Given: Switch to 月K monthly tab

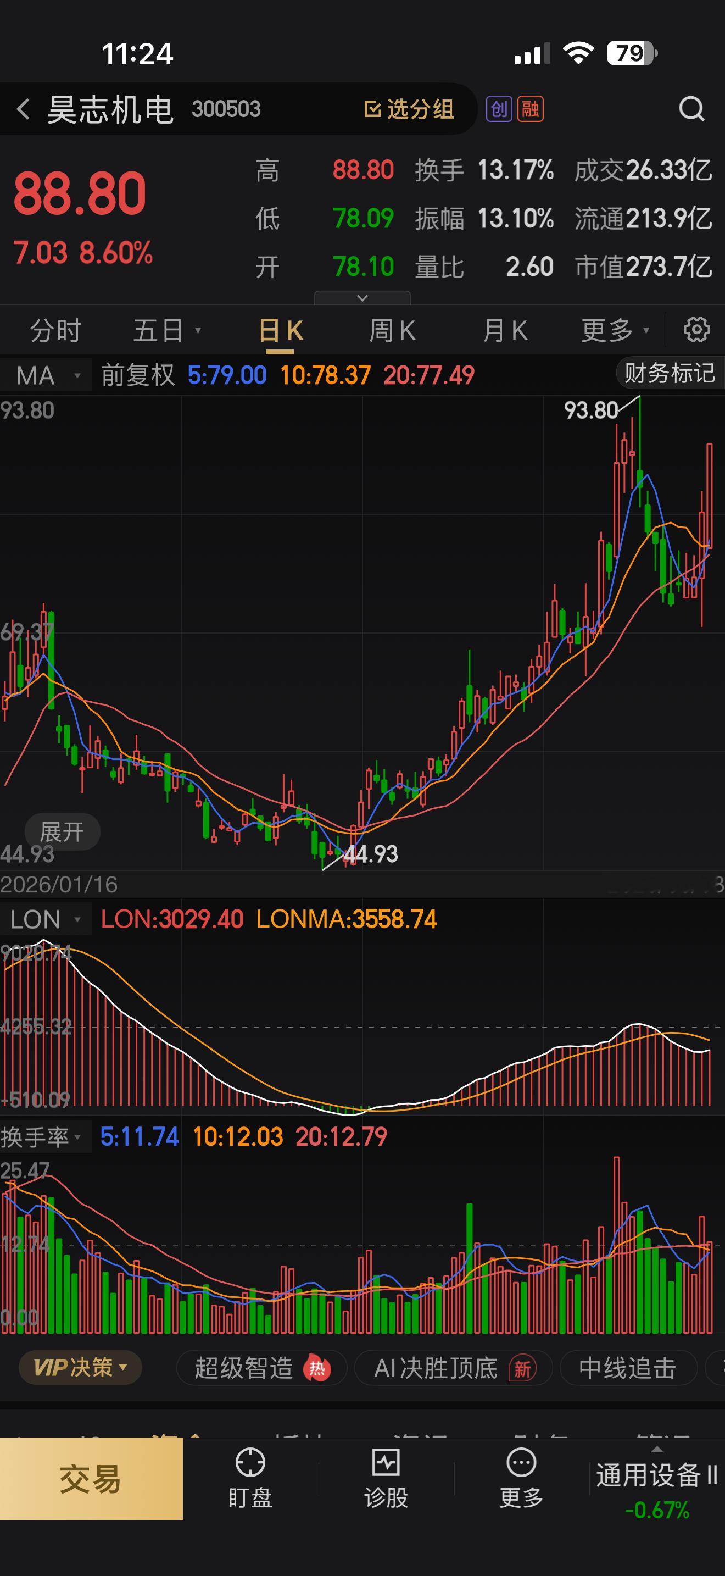Looking at the screenshot, I should click(505, 330).
